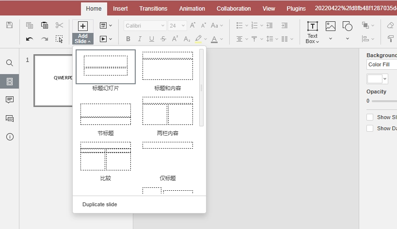Click the Insert Shape icon

[x=348, y=26]
